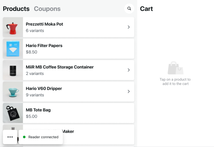The image size is (214, 147).
Task: Expand Hario V60 Dripper variants chevron
Action: coord(128,92)
